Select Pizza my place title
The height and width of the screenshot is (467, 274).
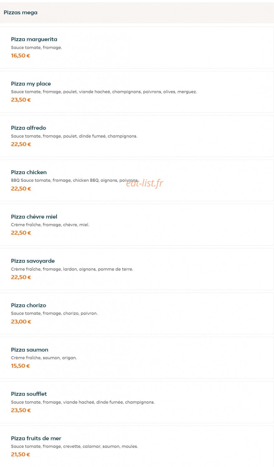[31, 83]
